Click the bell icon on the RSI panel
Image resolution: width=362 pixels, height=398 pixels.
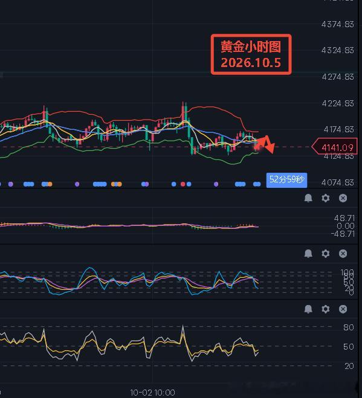pyautogui.click(x=308, y=309)
